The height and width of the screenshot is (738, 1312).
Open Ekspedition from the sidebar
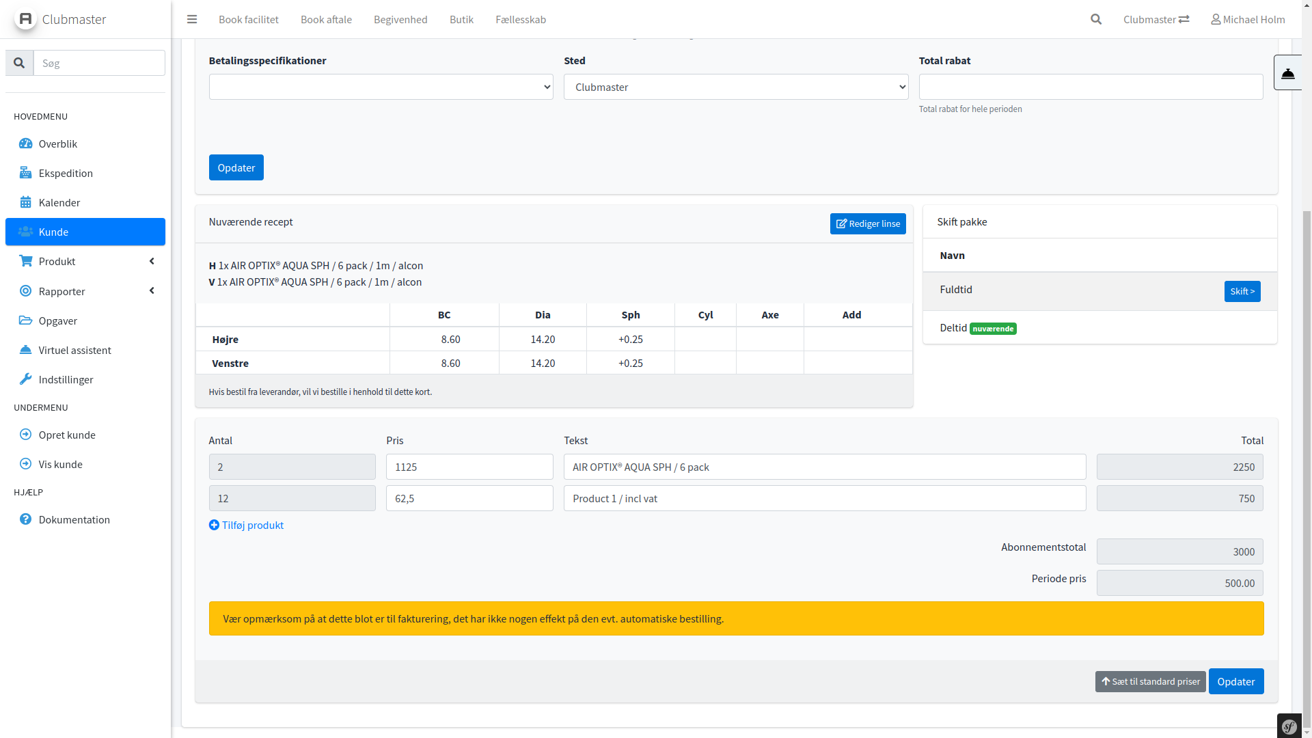(x=66, y=173)
